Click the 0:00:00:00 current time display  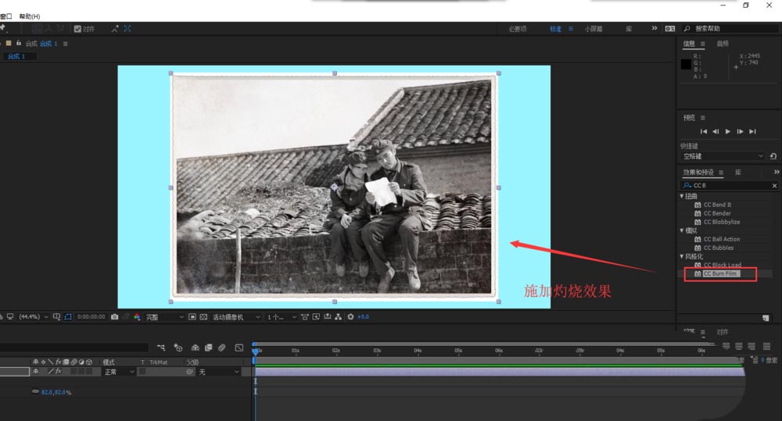pos(91,317)
